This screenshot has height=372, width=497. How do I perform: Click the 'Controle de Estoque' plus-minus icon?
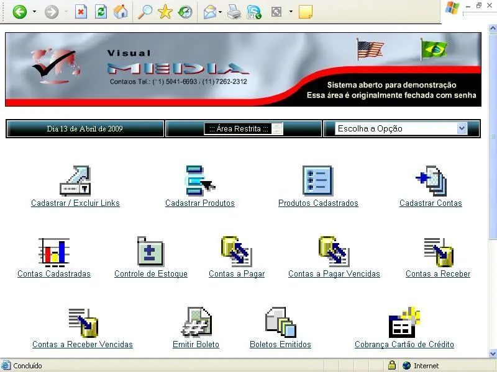(x=150, y=252)
